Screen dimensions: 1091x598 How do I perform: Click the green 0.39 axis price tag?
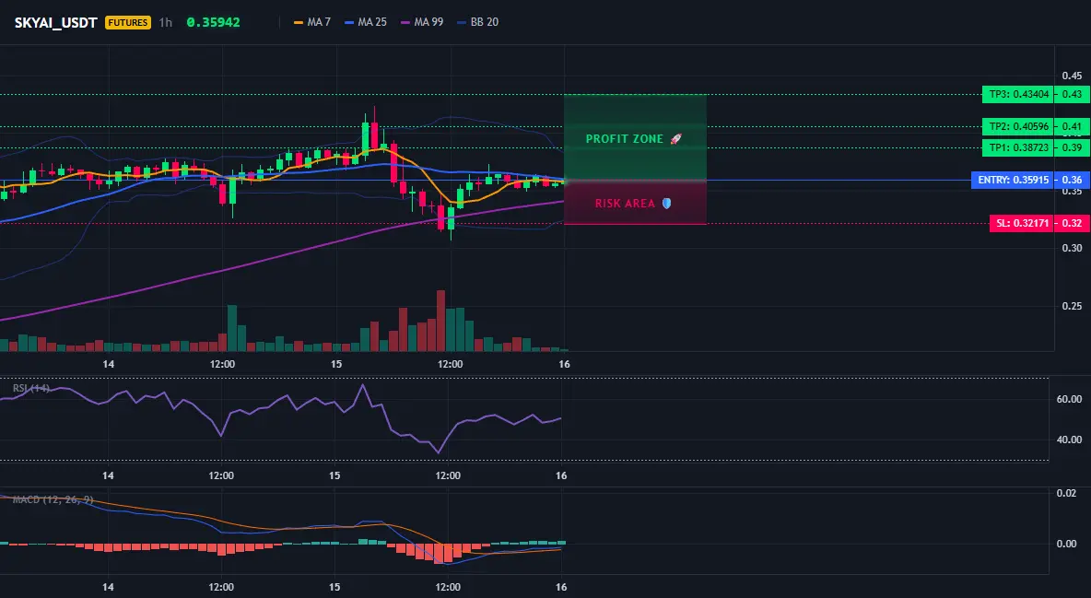(1073, 147)
